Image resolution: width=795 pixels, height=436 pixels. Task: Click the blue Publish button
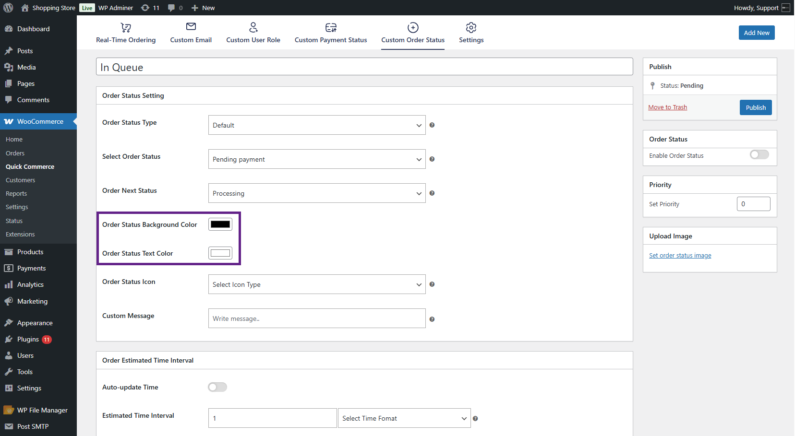pyautogui.click(x=756, y=107)
